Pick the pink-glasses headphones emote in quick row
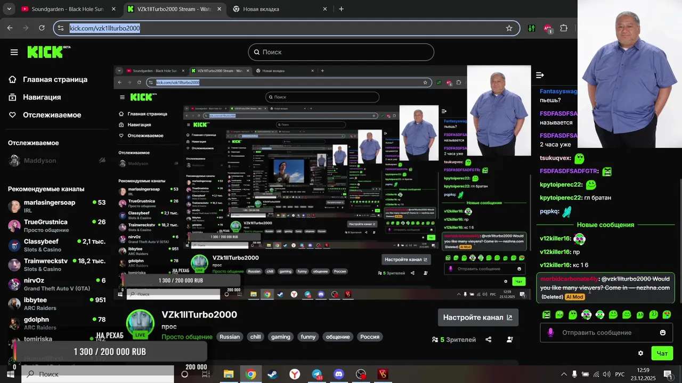 [586, 315]
